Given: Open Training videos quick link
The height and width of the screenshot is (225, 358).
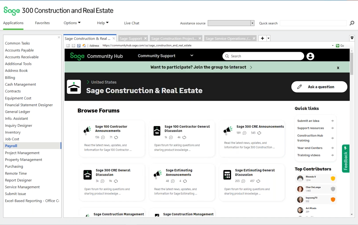Looking at the screenshot, I should point(315,155).
